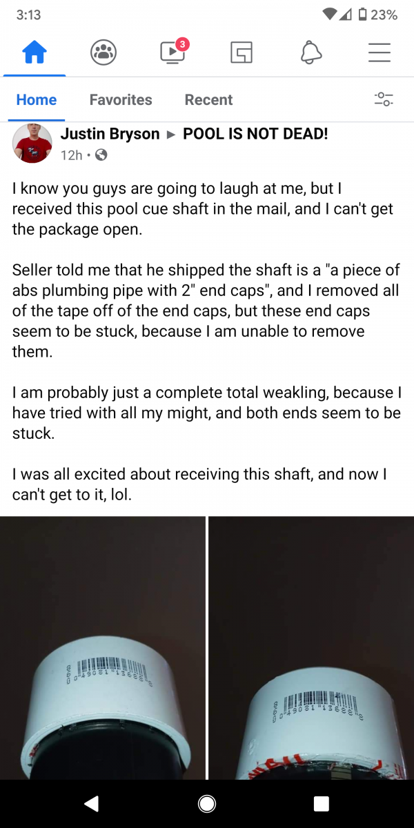
Task: Tap Justin Bryson's profile picture
Action: click(x=32, y=144)
